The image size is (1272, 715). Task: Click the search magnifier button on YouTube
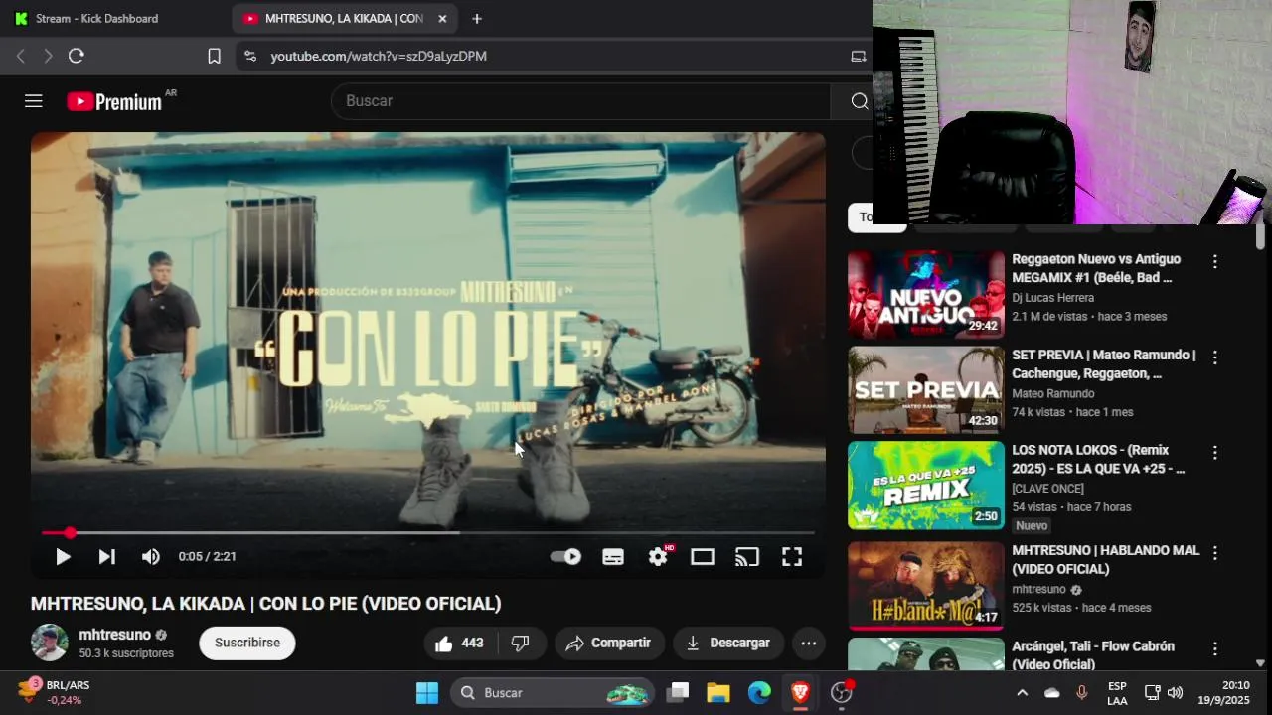859,101
